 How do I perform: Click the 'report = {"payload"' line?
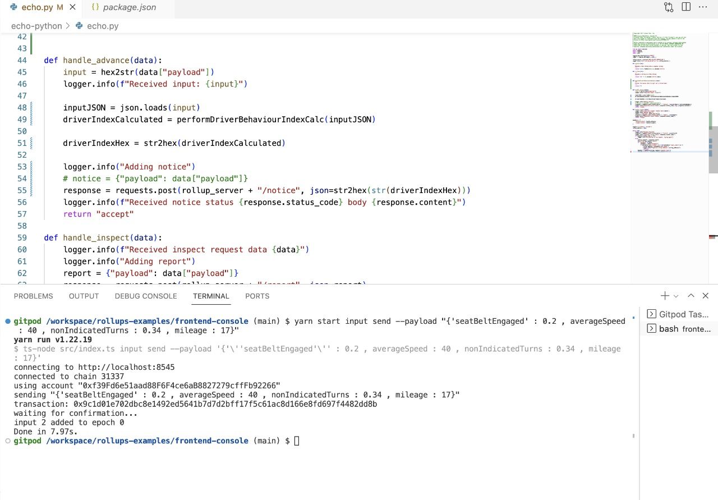[x=150, y=273]
